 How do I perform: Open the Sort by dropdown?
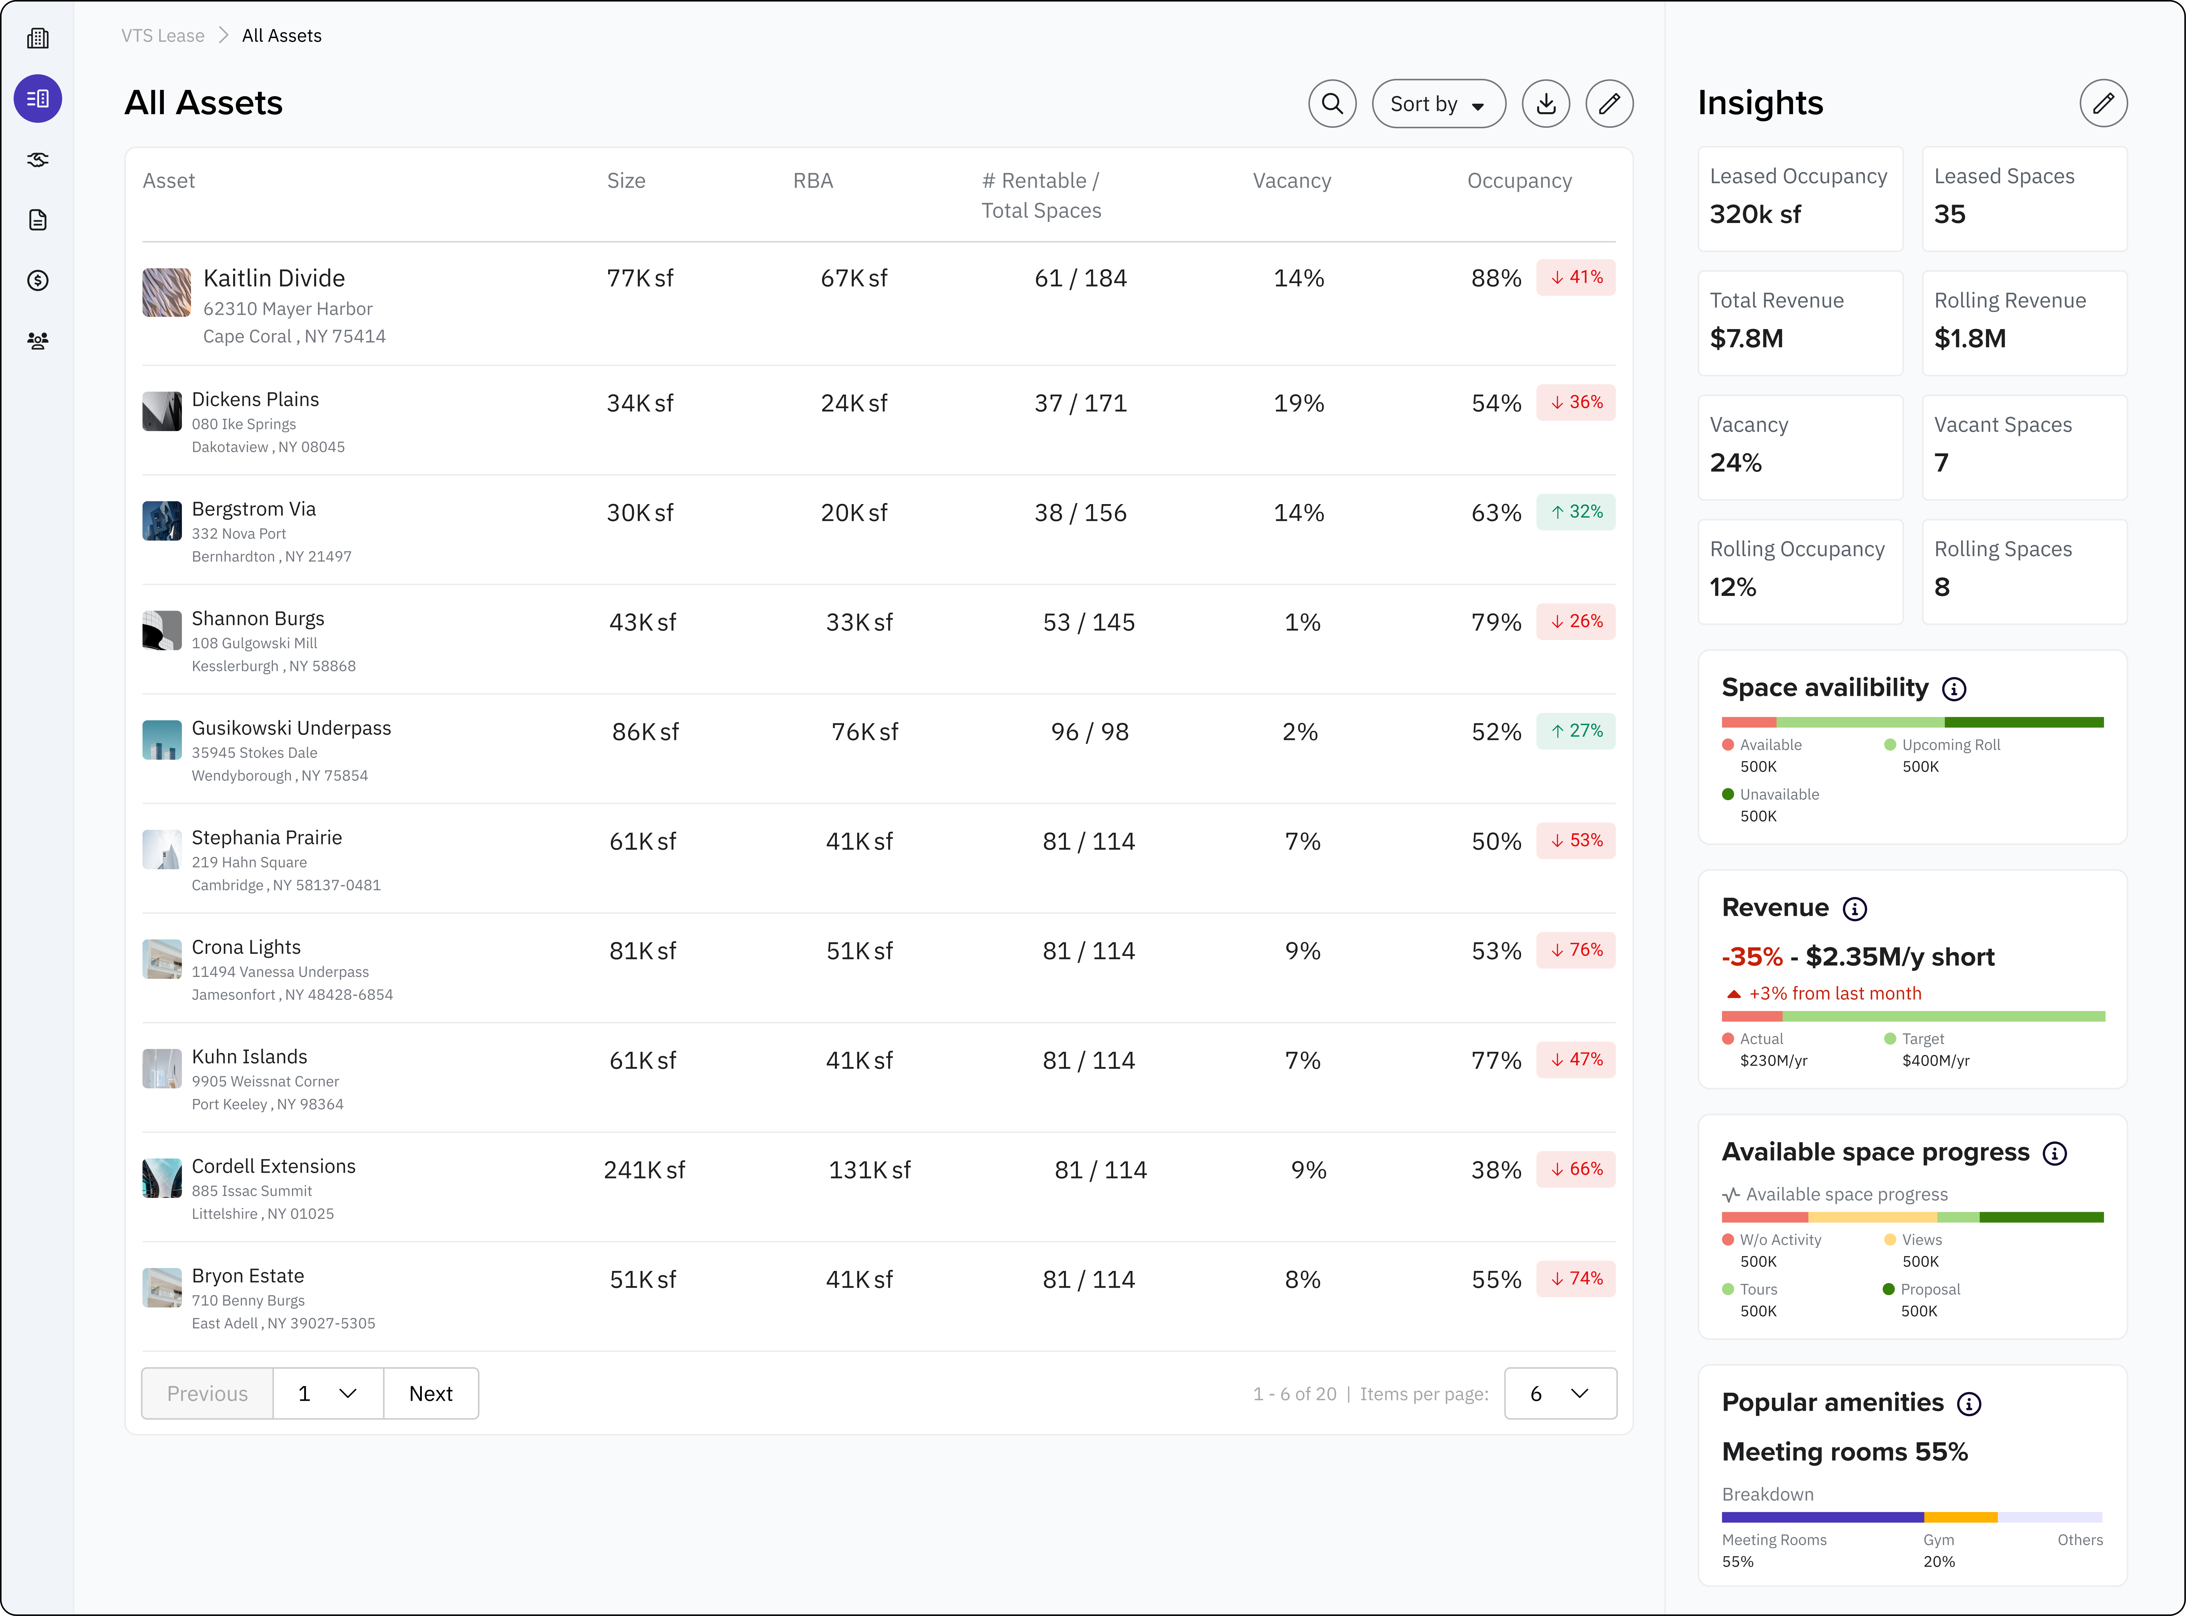click(1439, 104)
